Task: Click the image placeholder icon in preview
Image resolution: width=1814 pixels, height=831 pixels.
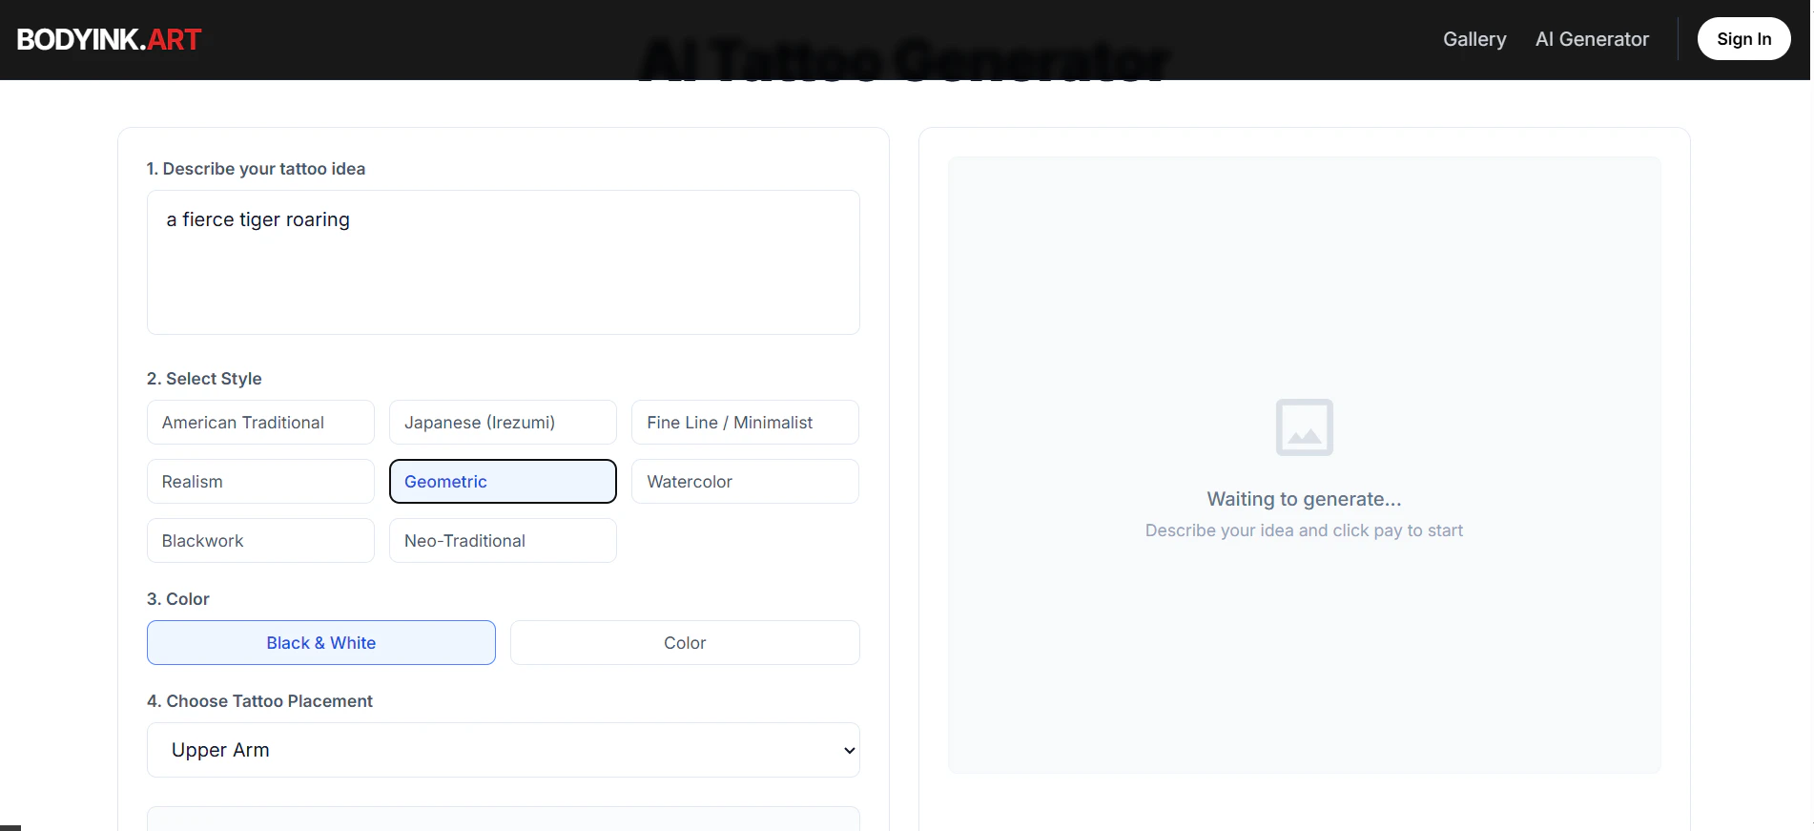Action: point(1304,427)
